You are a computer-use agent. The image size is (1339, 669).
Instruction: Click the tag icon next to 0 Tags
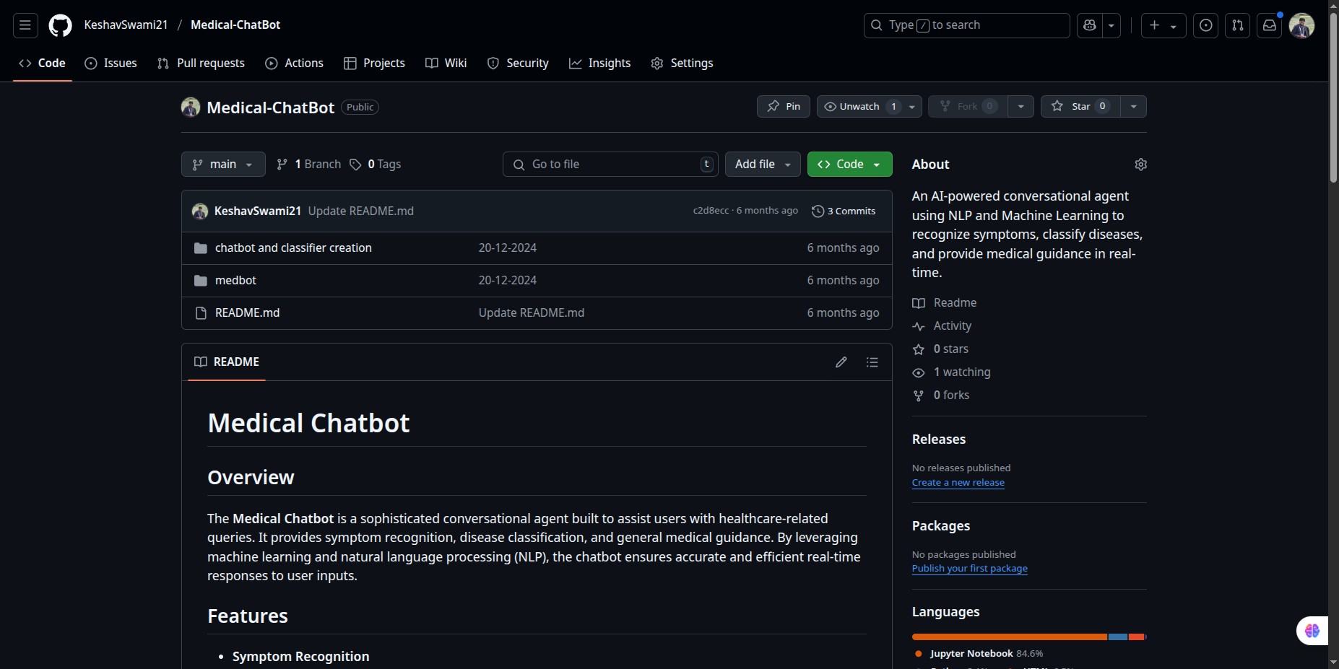(x=355, y=165)
